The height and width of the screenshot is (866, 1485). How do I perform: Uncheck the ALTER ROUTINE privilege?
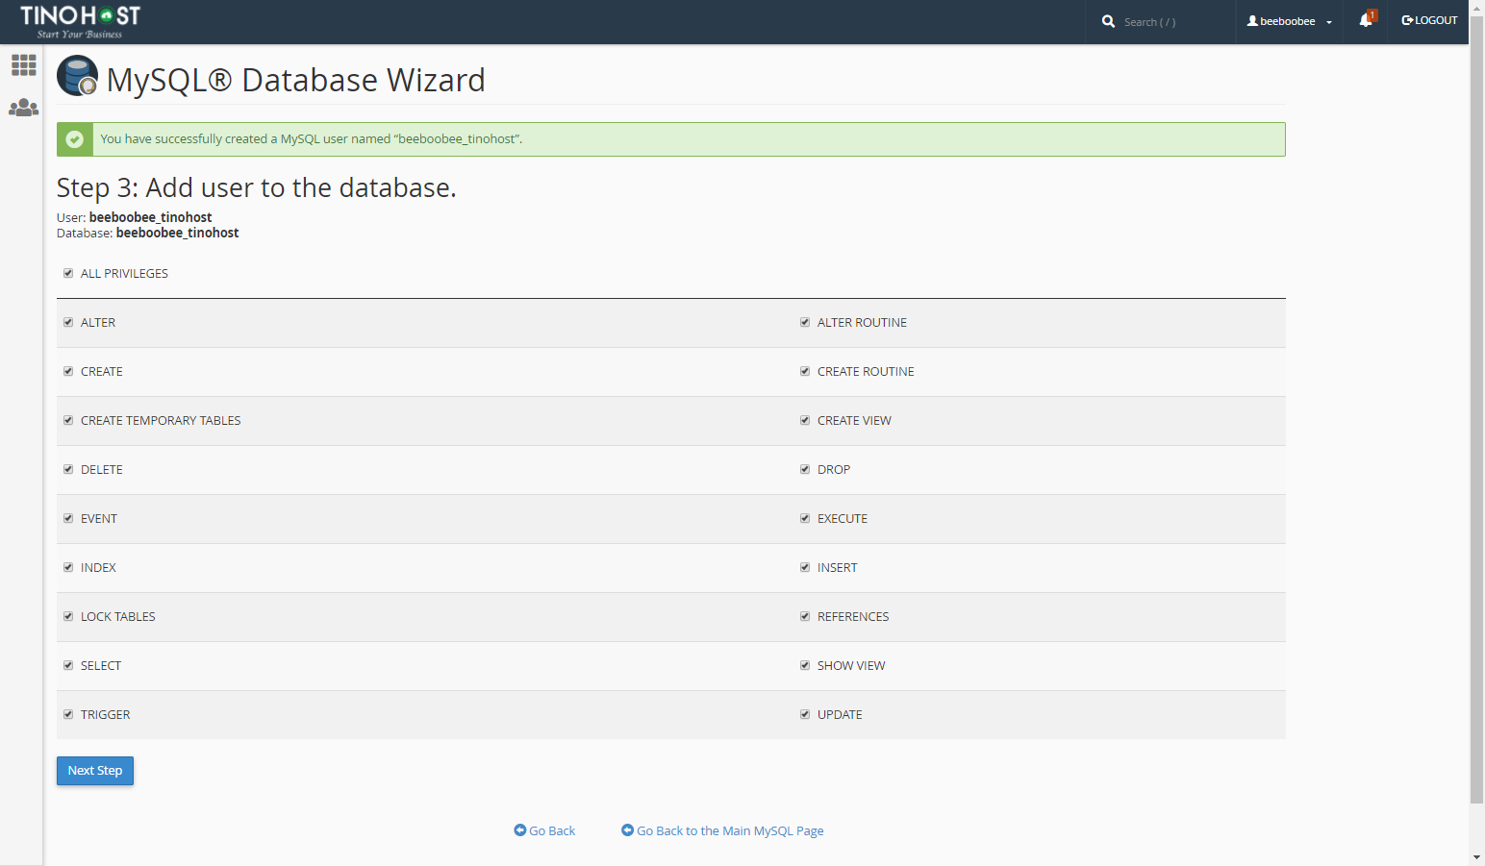point(805,322)
